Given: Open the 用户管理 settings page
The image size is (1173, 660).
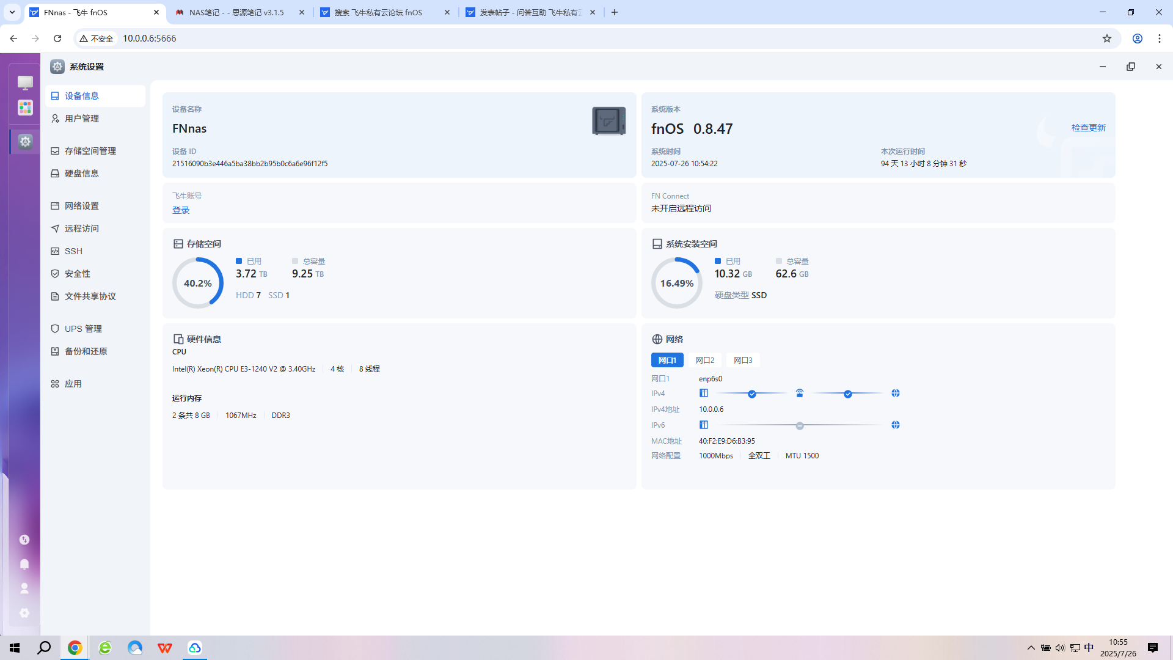Looking at the screenshot, I should coord(95,119).
